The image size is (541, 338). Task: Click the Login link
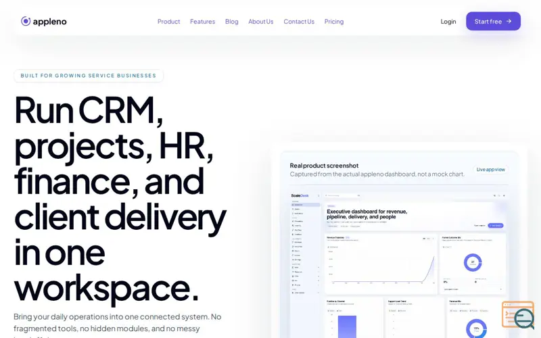click(x=448, y=22)
